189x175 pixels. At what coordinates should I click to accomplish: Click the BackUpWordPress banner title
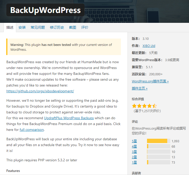click(46, 10)
